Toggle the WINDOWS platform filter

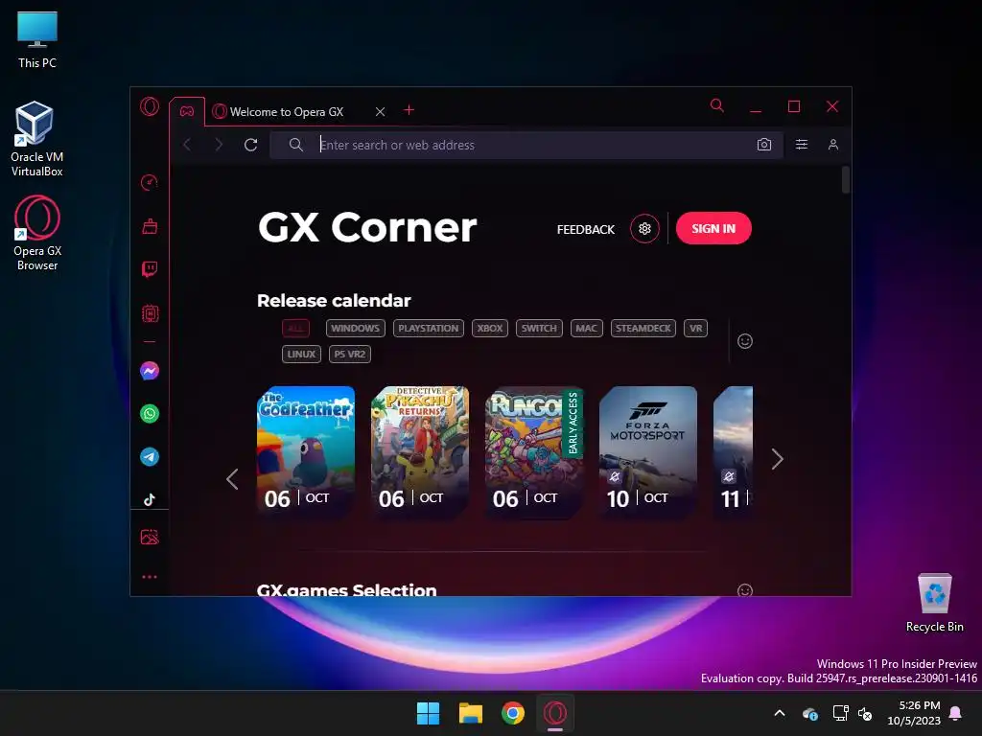tap(355, 328)
